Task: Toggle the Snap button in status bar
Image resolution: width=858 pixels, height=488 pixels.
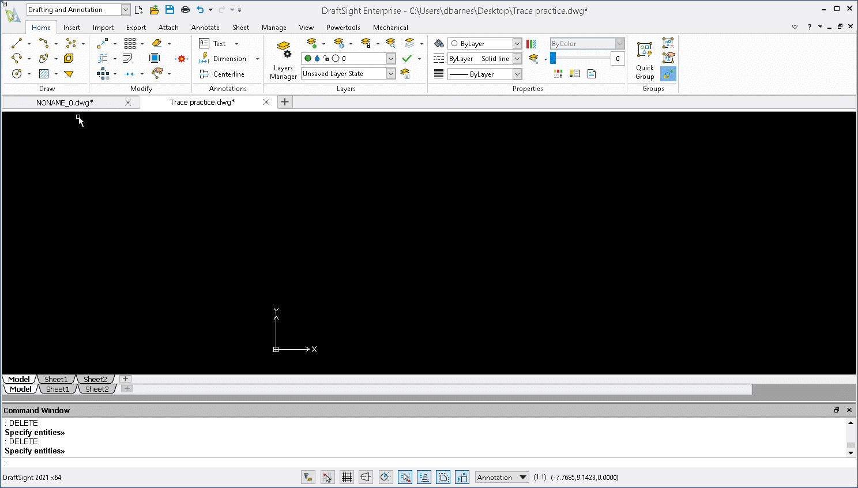Action: 328,477
